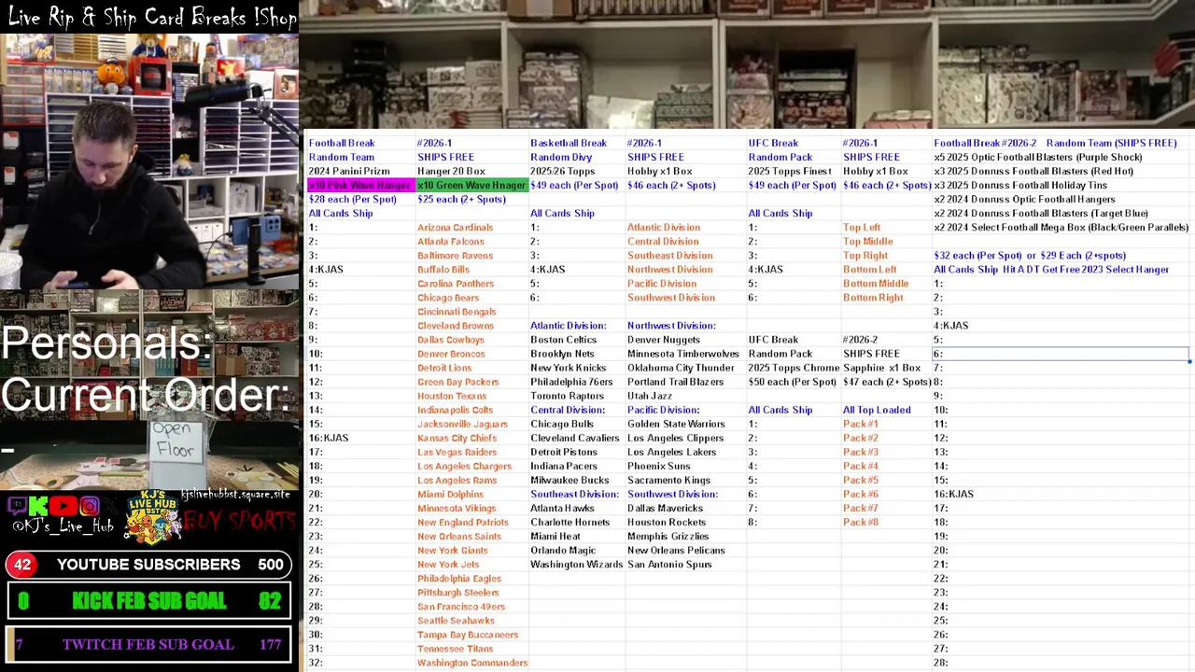Click the red YouTube logo icon

[x=63, y=507]
